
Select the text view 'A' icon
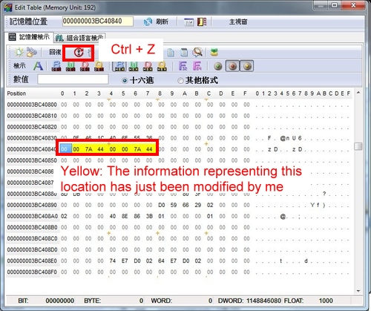coord(38,66)
